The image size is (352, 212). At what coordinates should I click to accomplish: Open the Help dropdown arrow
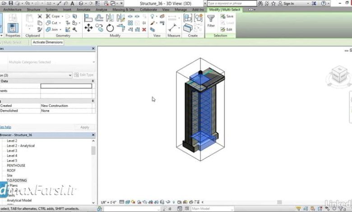point(329,4)
